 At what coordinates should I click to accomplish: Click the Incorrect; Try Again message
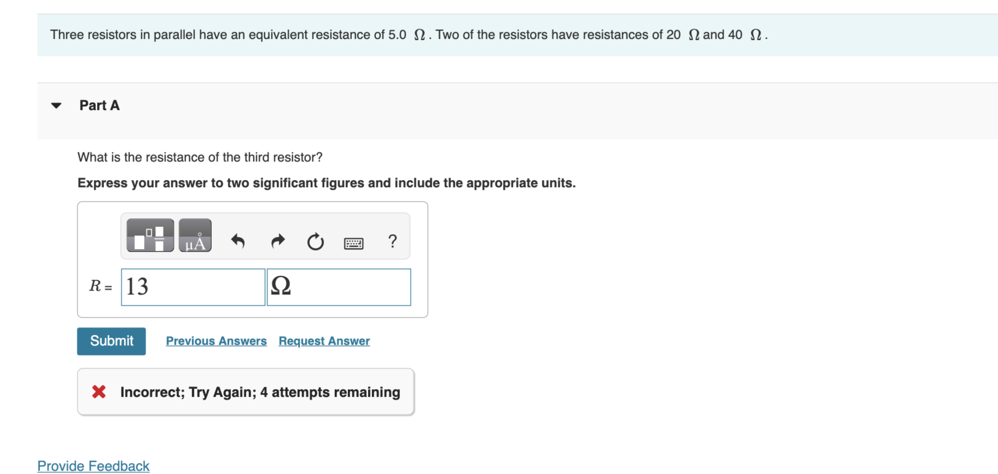260,392
